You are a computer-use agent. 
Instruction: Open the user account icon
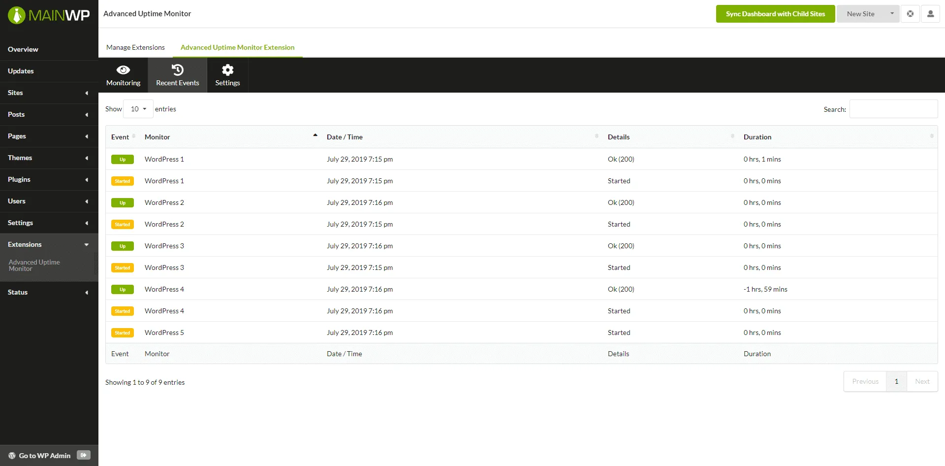[931, 13]
